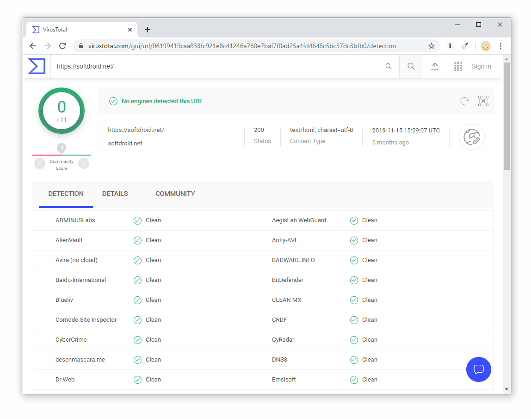
Task: Open the Chrome profile avatar
Action: click(486, 46)
